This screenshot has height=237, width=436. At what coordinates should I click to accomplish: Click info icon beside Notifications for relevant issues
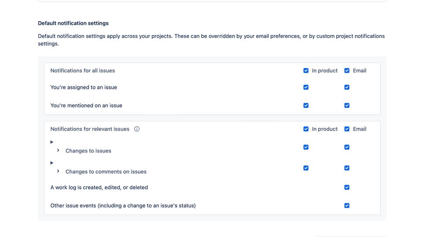[x=137, y=129]
